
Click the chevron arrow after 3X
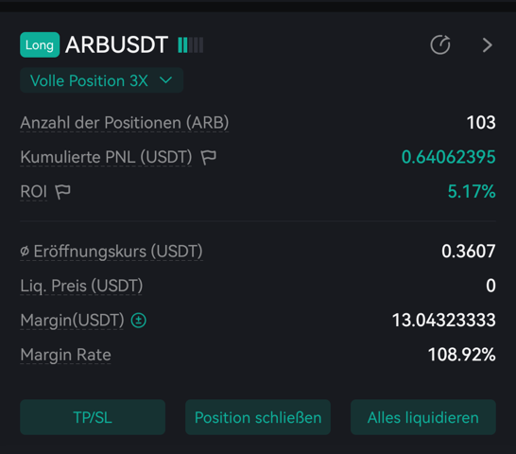165,80
